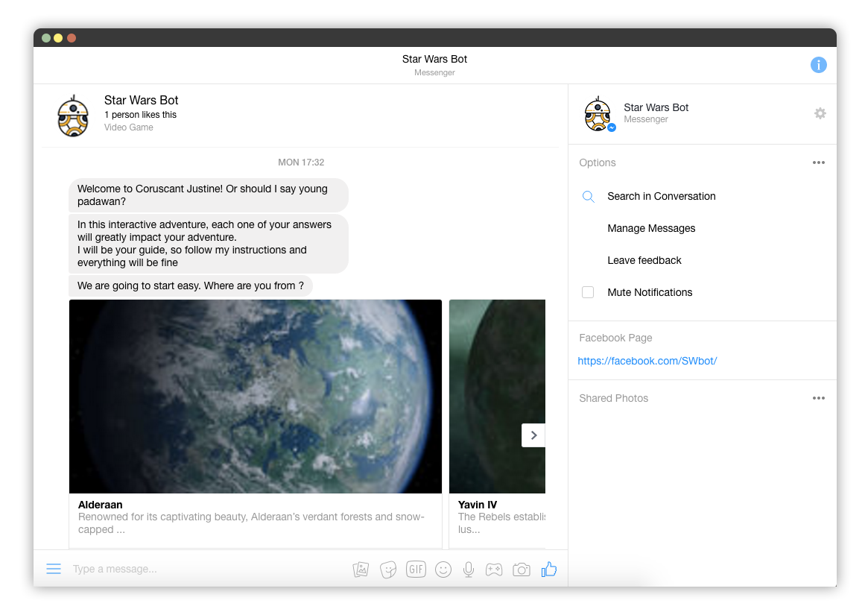865x609 pixels.
Task: Click the search magnifier icon
Action: 588,197
